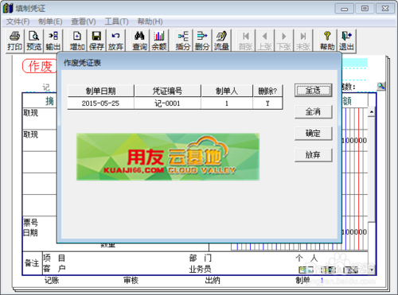Open the 制单(E) menu
This screenshot has height=295, width=398.
point(50,21)
